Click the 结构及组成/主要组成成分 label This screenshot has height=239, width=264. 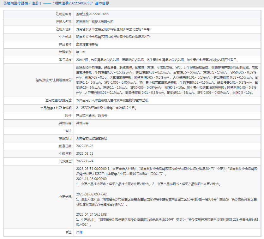point(54,80)
